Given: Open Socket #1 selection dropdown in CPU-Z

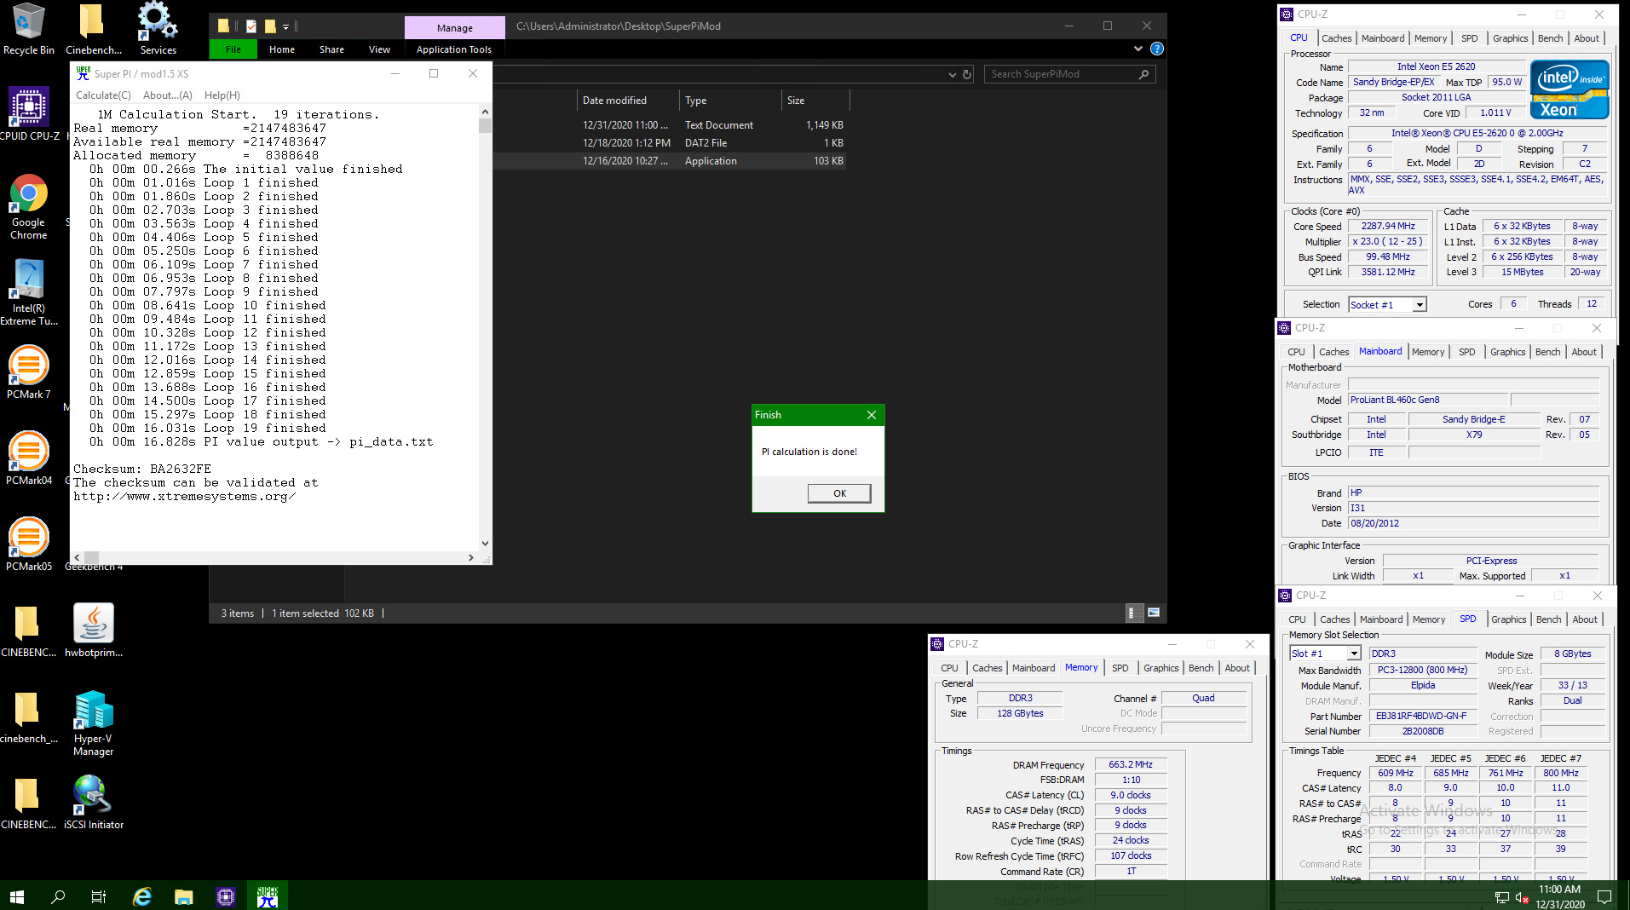Looking at the screenshot, I should (1420, 305).
